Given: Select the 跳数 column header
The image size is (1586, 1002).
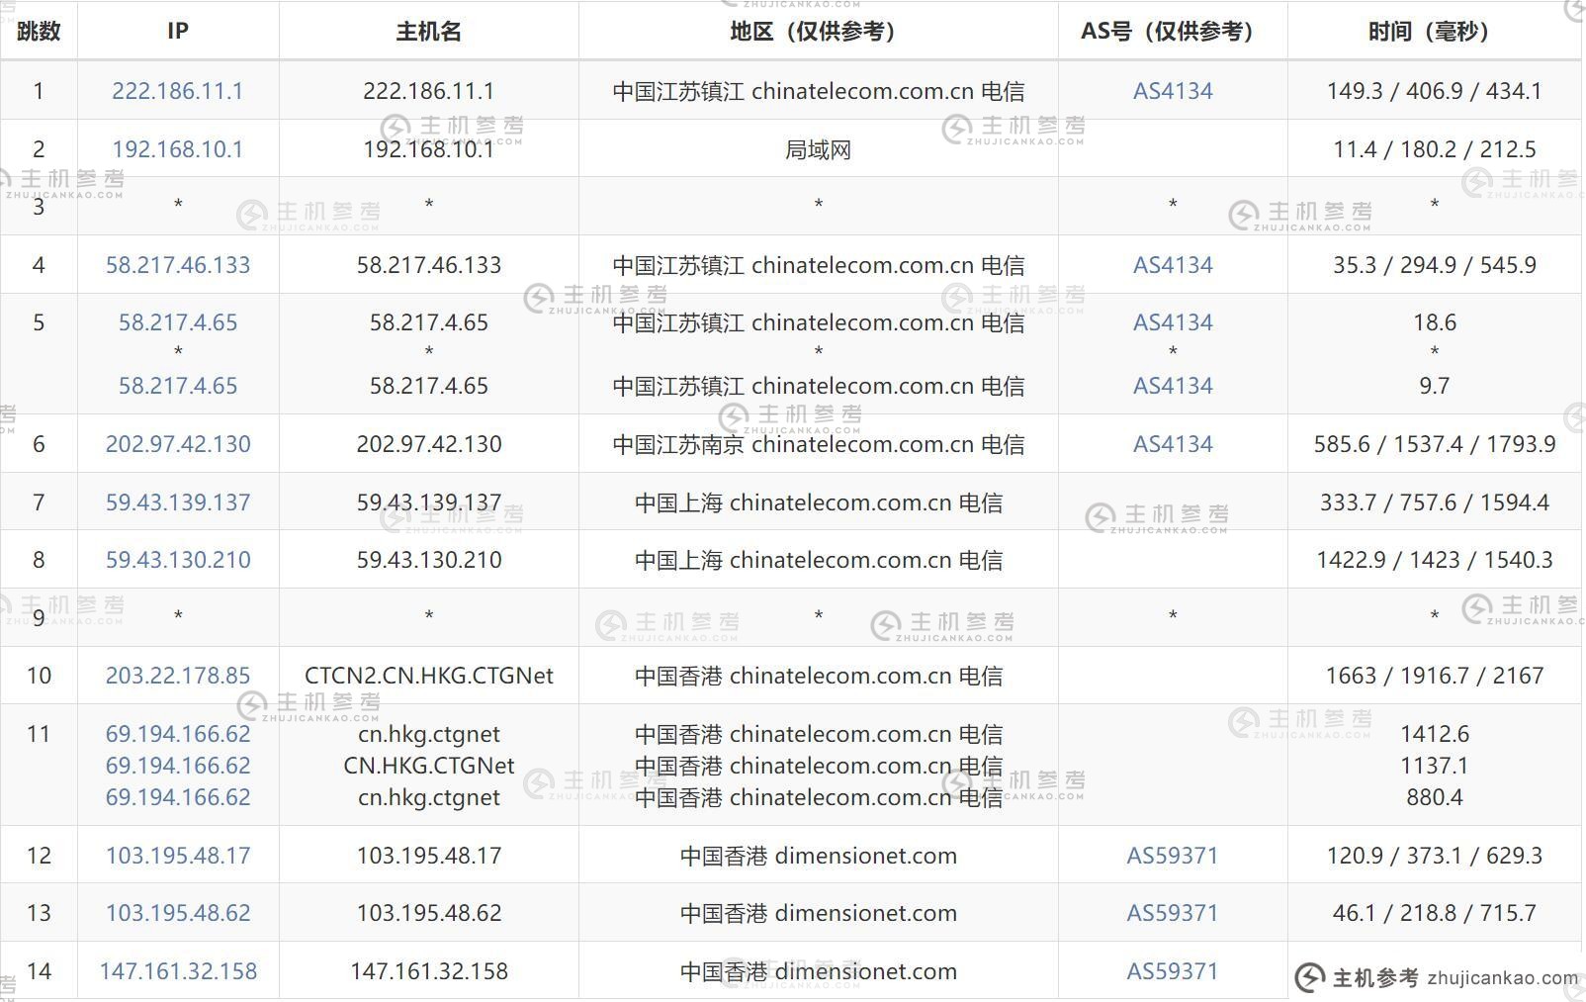Looking at the screenshot, I should [x=39, y=31].
